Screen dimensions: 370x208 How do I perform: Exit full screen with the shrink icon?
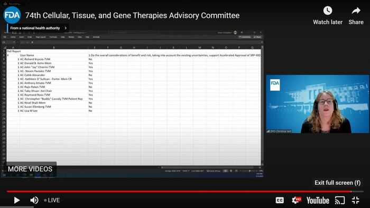point(356,200)
